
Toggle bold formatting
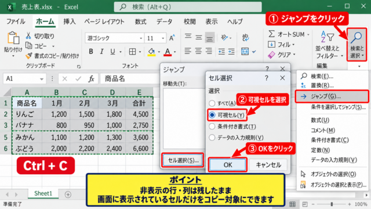(x=91, y=52)
